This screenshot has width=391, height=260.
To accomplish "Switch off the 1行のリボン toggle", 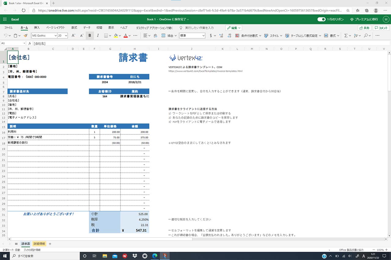I will click(321, 19).
